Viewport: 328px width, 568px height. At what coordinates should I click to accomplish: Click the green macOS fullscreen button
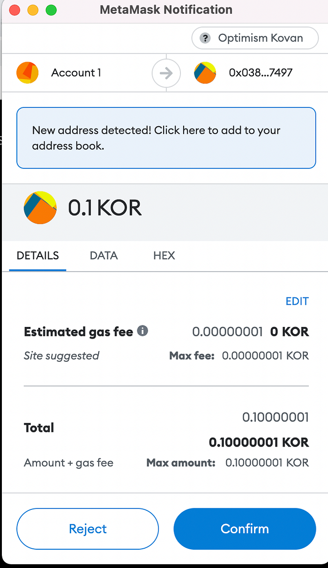(51, 10)
